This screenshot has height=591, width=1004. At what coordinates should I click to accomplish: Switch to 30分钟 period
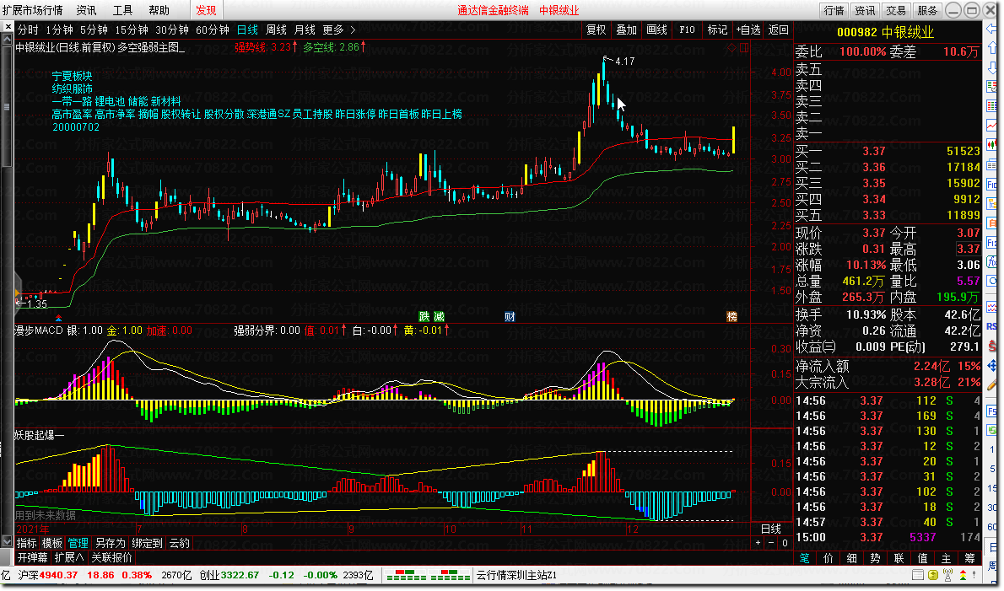coord(171,30)
